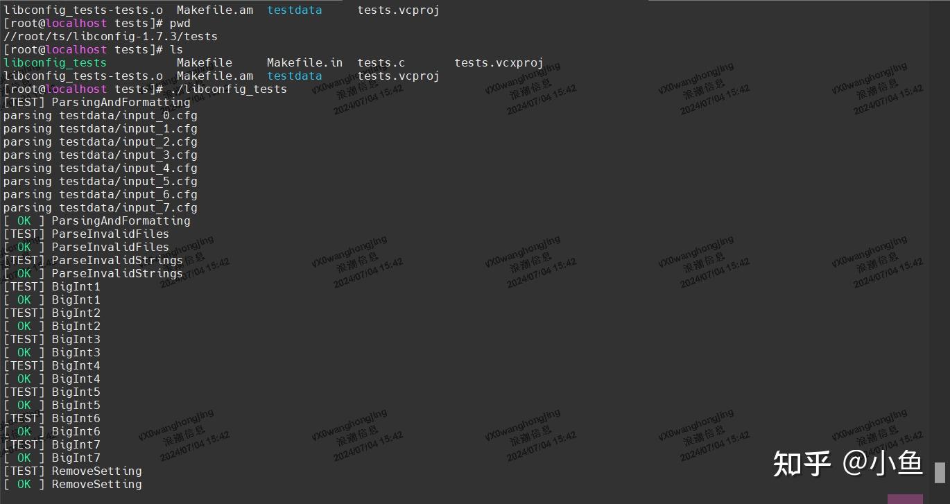Click the Makefile.in filename
950x504 pixels.
[304, 62]
